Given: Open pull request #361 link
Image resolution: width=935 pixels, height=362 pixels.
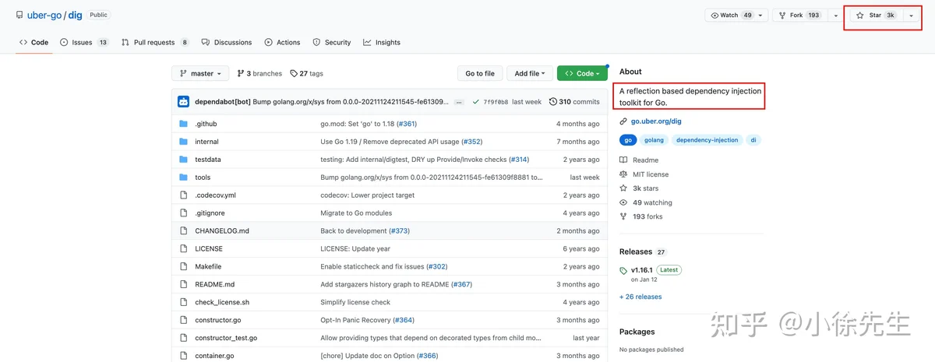Looking at the screenshot, I should (407, 124).
